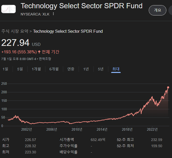Click the 2002년 x-axis label
The height and width of the screenshot is (158, 172).
click(27, 129)
